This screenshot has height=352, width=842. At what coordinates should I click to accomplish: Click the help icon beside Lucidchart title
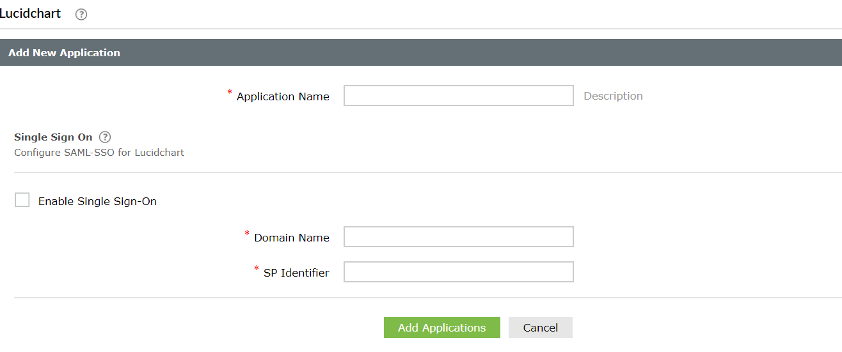[x=81, y=15]
